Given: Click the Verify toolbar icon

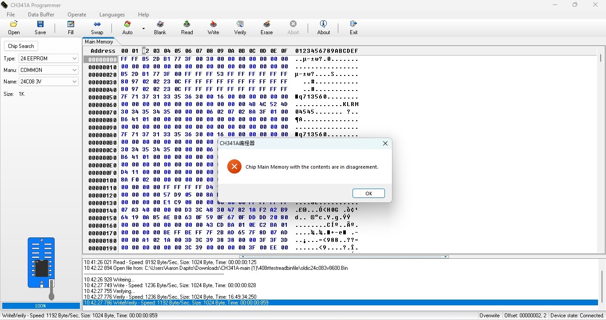Looking at the screenshot, I should 240,28.
